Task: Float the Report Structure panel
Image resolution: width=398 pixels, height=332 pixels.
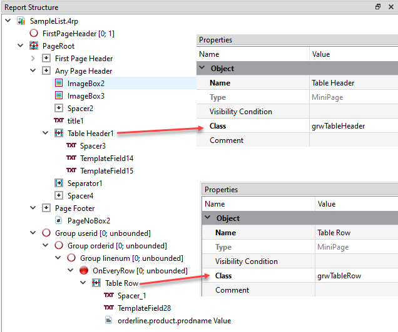Action: [x=378, y=7]
